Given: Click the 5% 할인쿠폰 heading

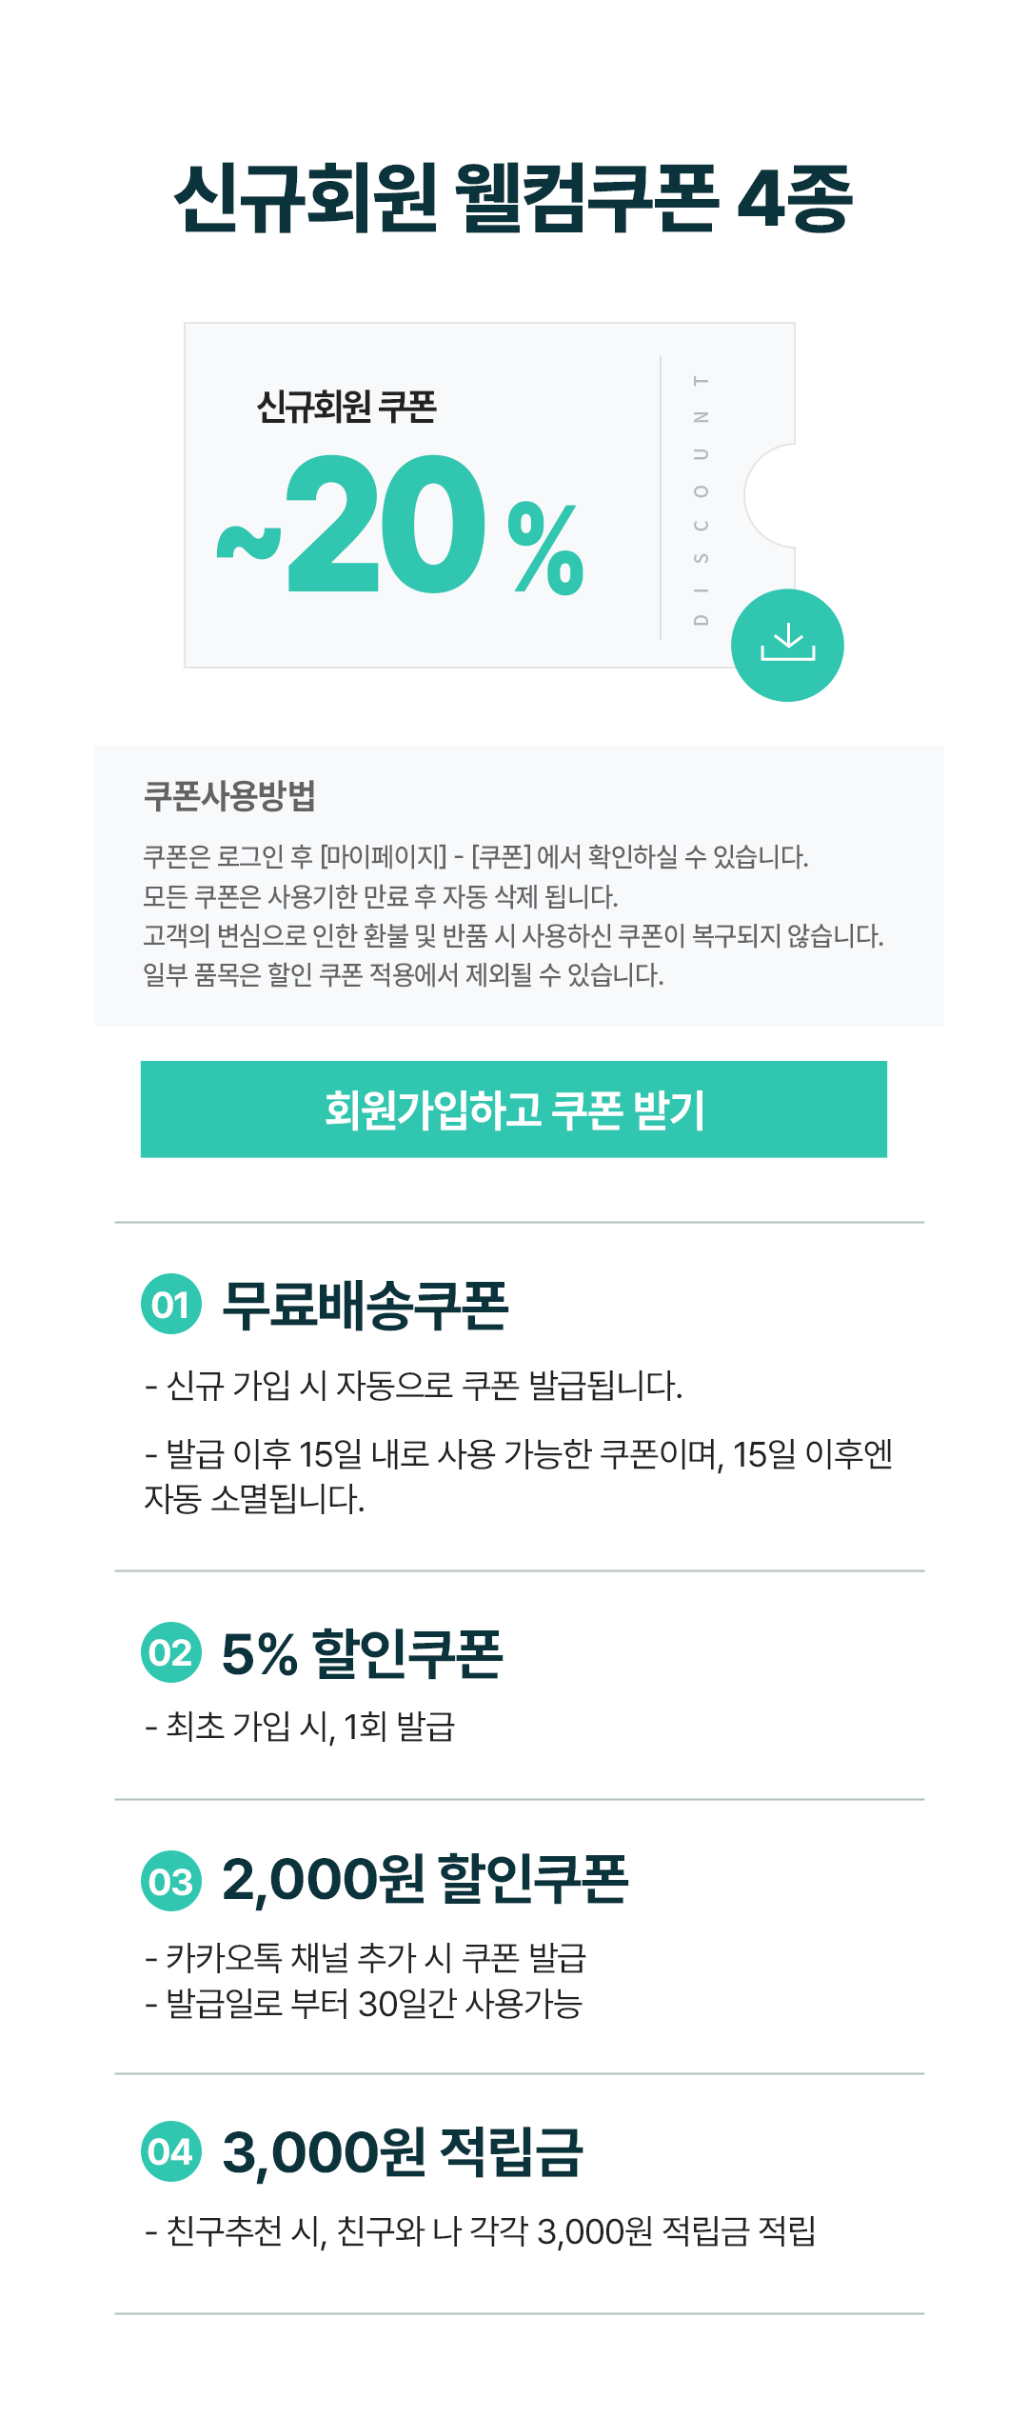Looking at the screenshot, I should 362,1653.
